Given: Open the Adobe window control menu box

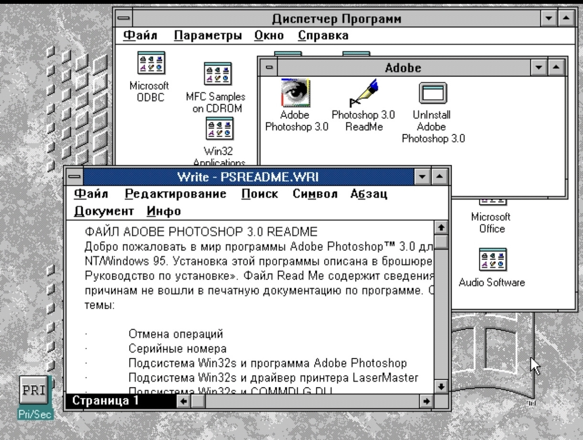Looking at the screenshot, I should (x=270, y=68).
